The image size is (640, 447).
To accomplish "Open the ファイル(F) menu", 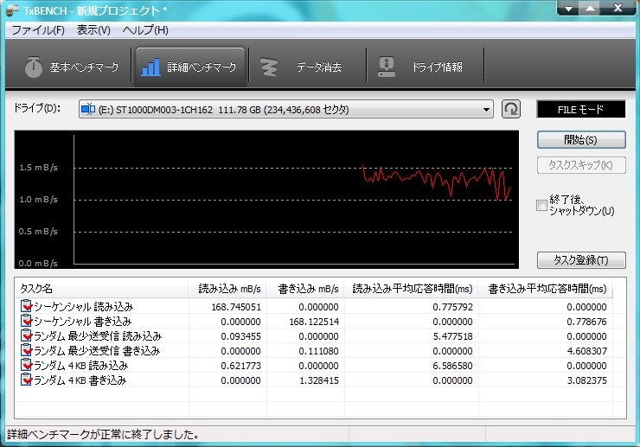I will point(38,30).
